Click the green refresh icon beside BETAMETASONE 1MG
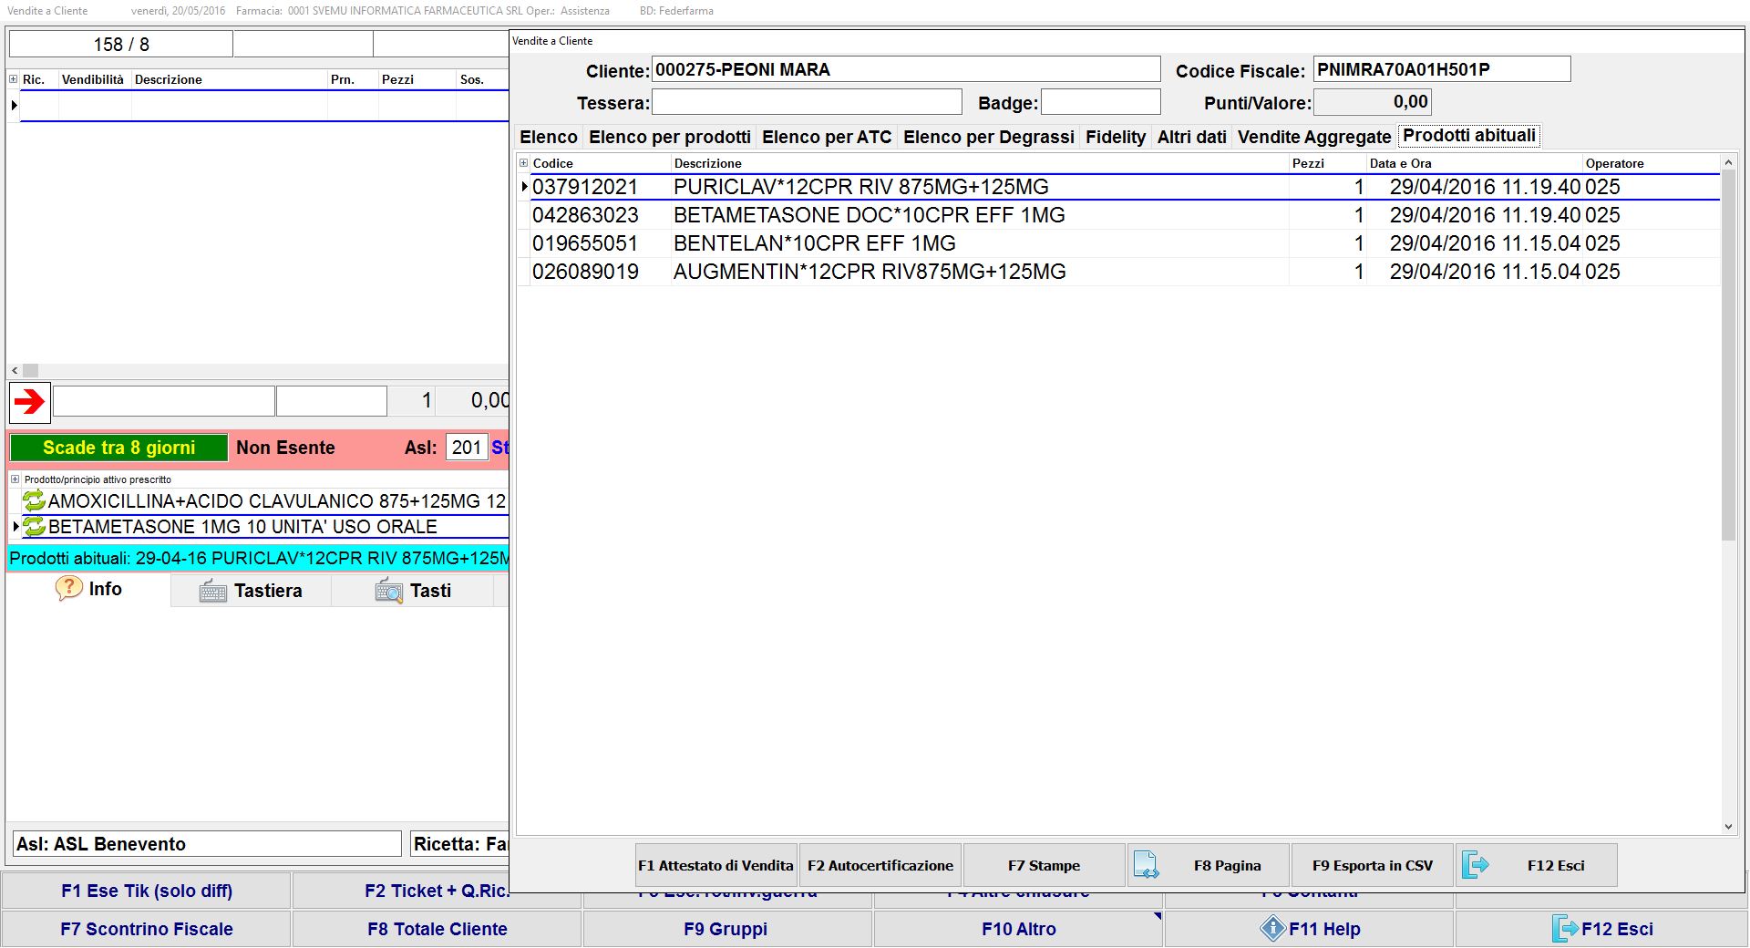1750x948 pixels. click(34, 527)
